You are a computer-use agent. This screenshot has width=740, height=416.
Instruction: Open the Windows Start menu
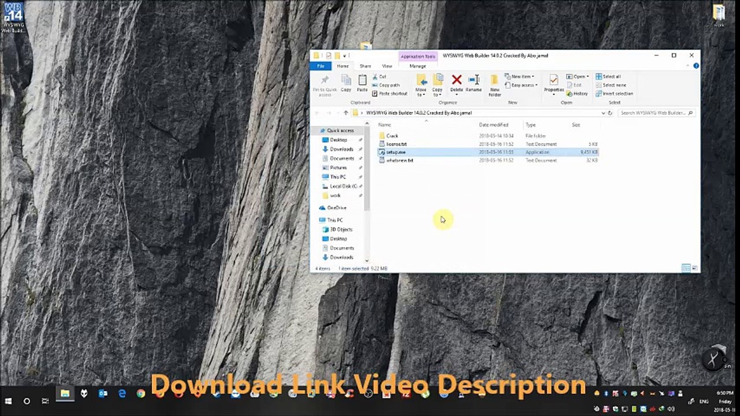click(x=9, y=401)
